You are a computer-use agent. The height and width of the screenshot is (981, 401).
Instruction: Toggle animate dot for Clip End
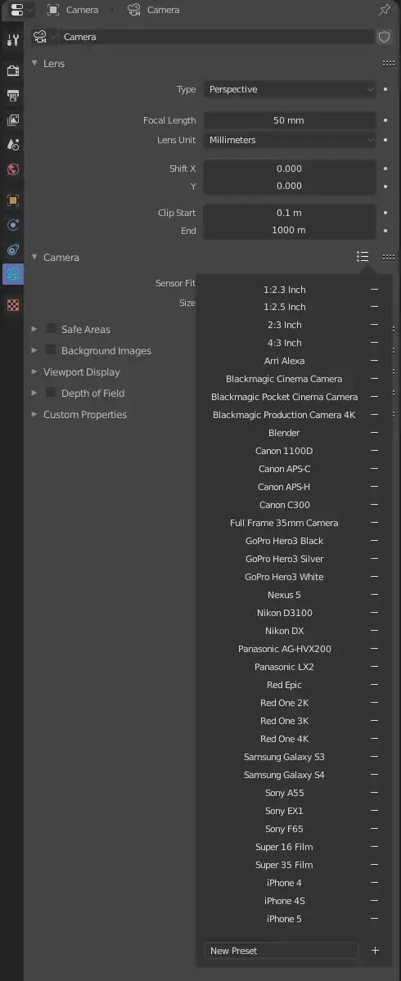[x=385, y=230]
